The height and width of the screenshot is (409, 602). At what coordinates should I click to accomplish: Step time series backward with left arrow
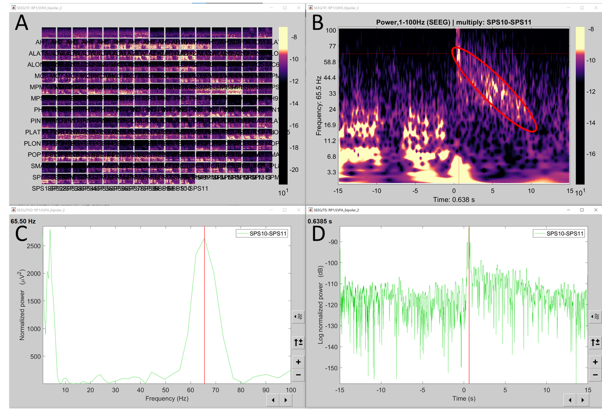[570, 400]
